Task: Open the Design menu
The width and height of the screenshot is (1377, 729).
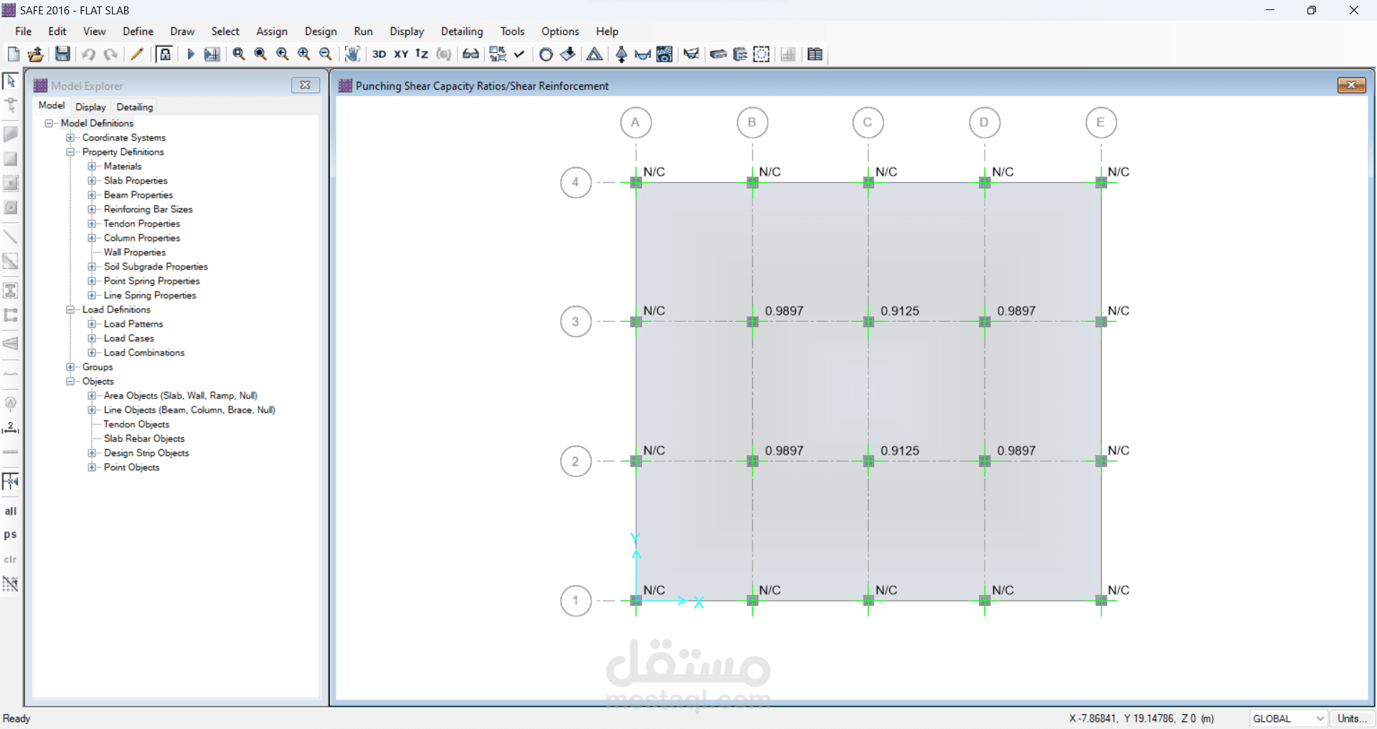Action: click(x=321, y=32)
